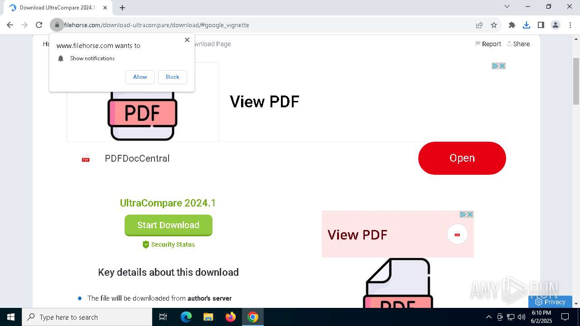The height and width of the screenshot is (326, 580).
Task: Open network settings tray icon
Action: pyautogui.click(x=511, y=317)
